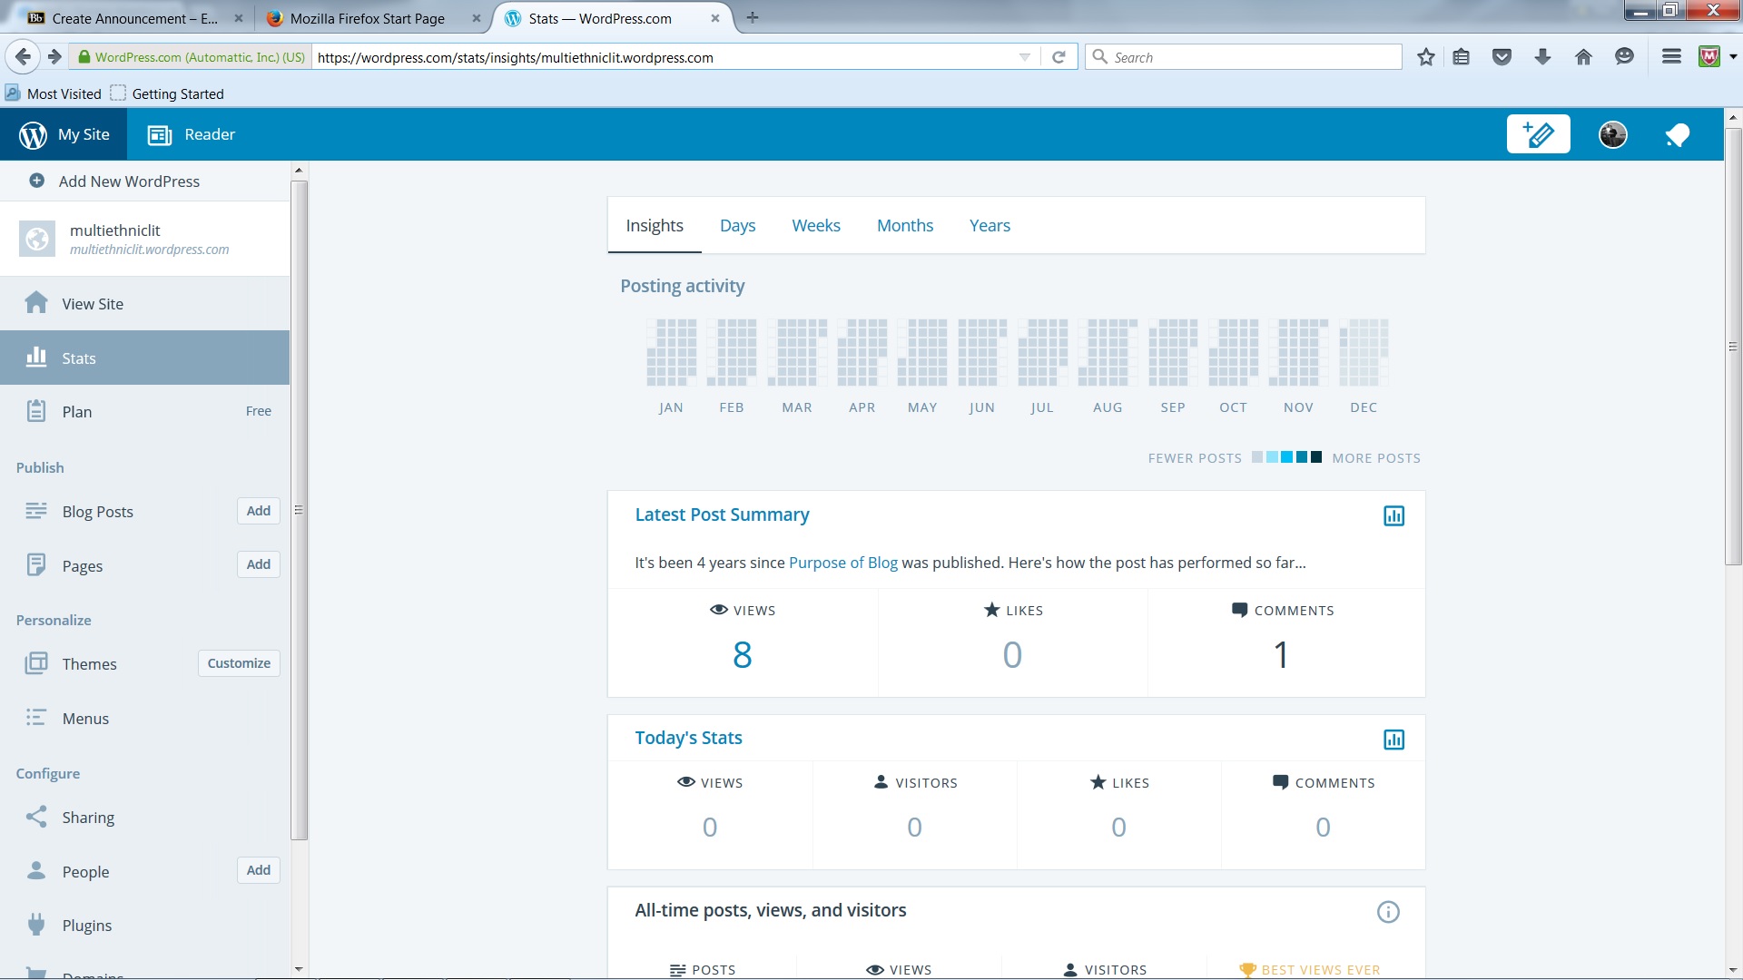Screen dimensions: 1743x980
Task: Click the lightest legend swatch near Fewer Posts
Action: point(1257,457)
